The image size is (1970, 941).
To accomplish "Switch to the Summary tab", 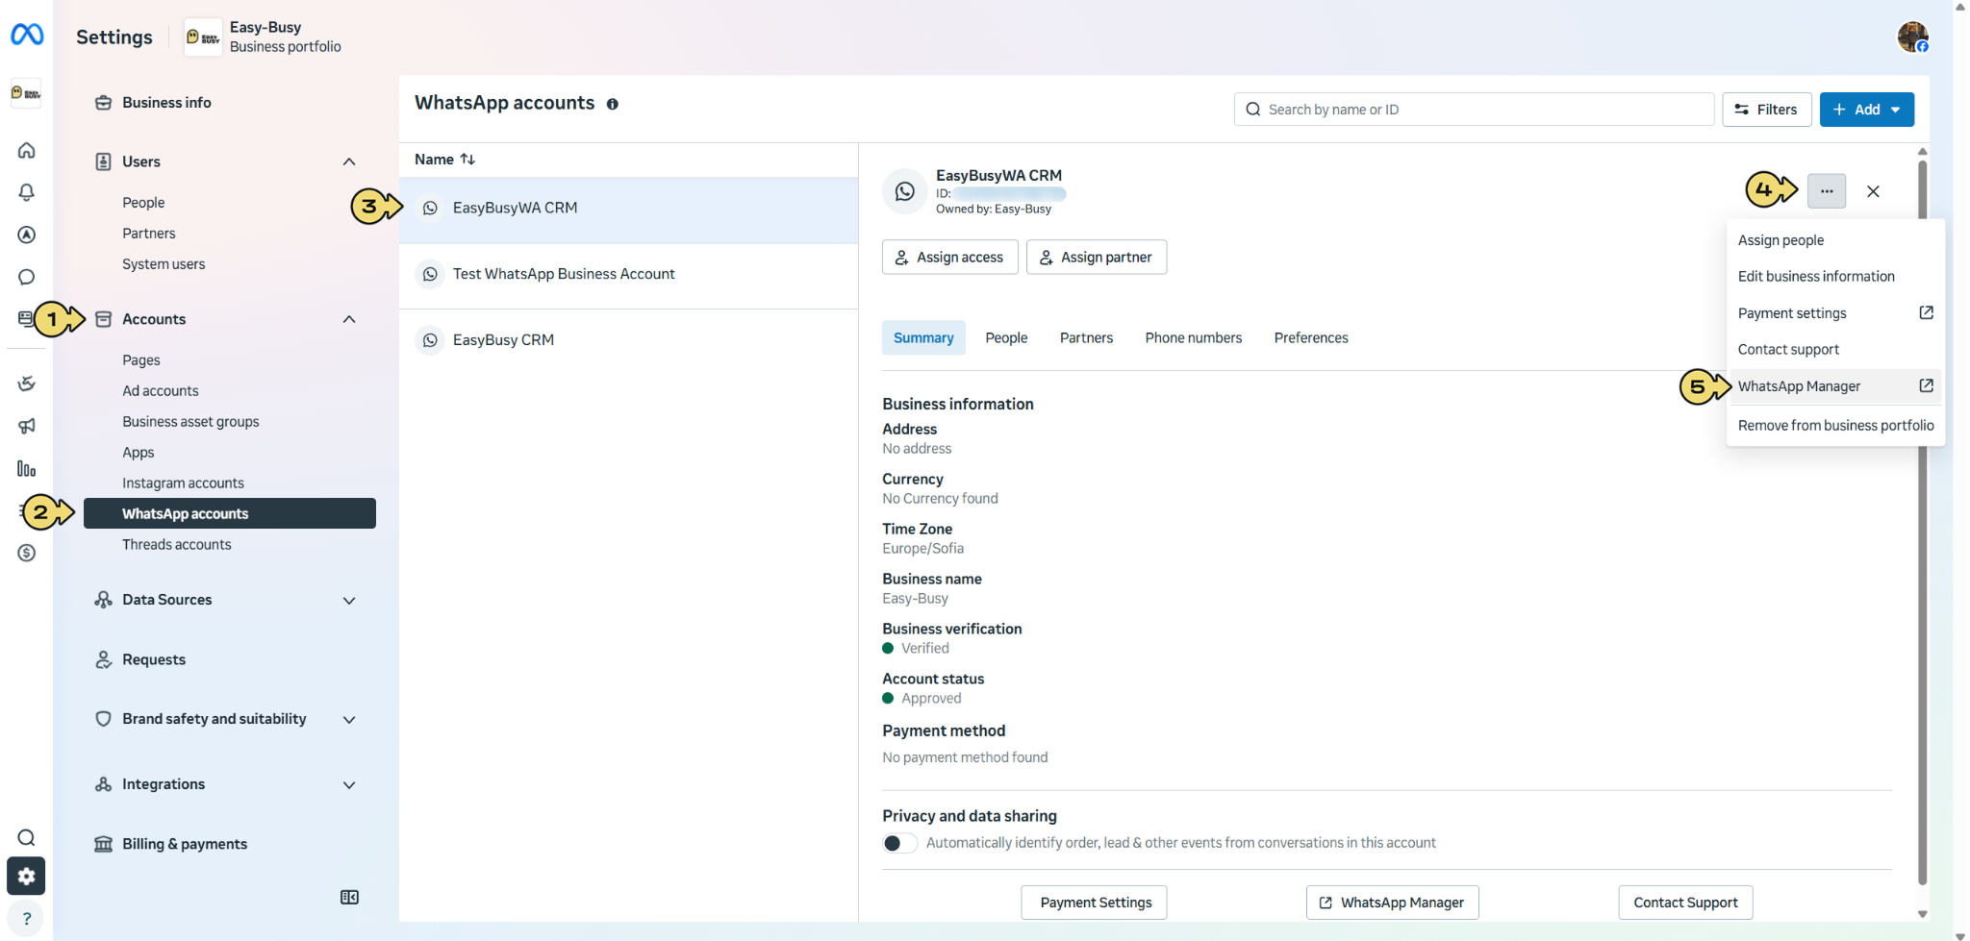I will coord(923,337).
